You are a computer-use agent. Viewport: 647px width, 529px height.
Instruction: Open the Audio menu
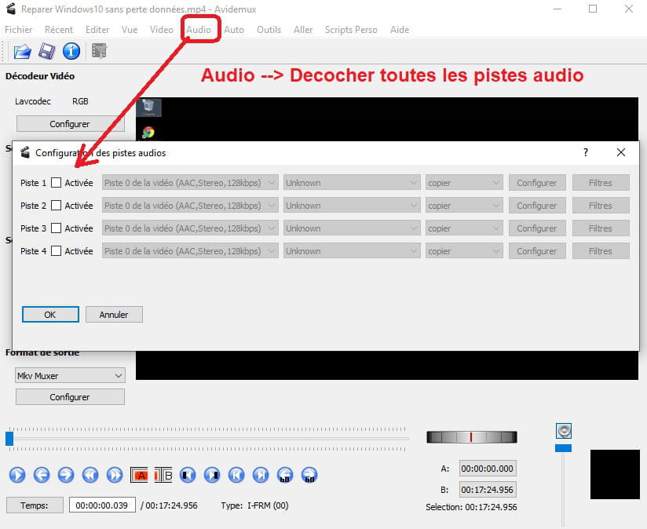199,30
